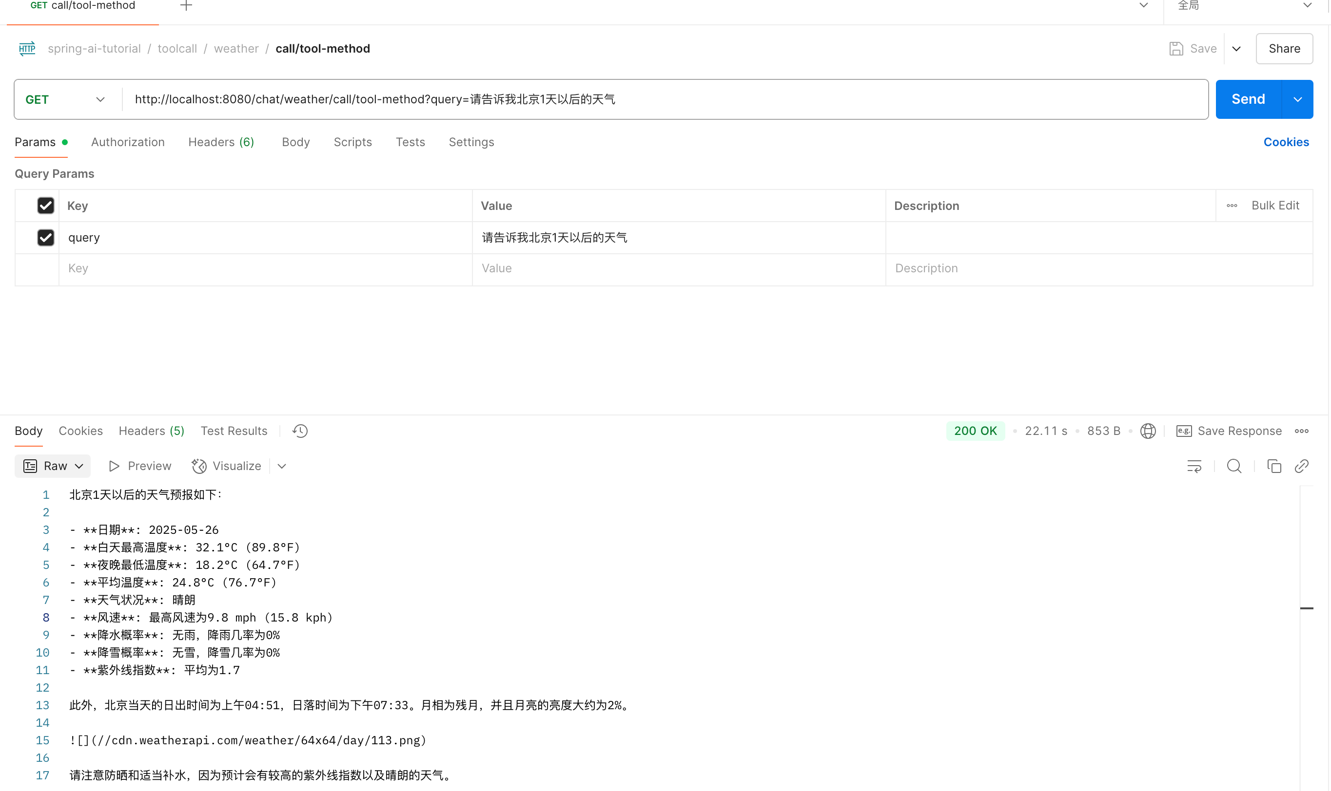Toggle the select-all params checkbox

click(x=46, y=206)
